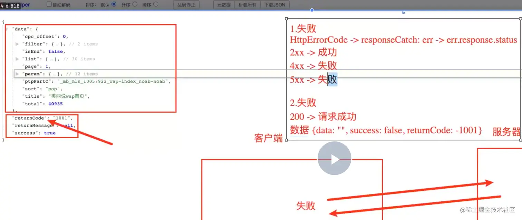Click the "4xx -> 失败" line
The image size is (522, 220).
pos(313,66)
